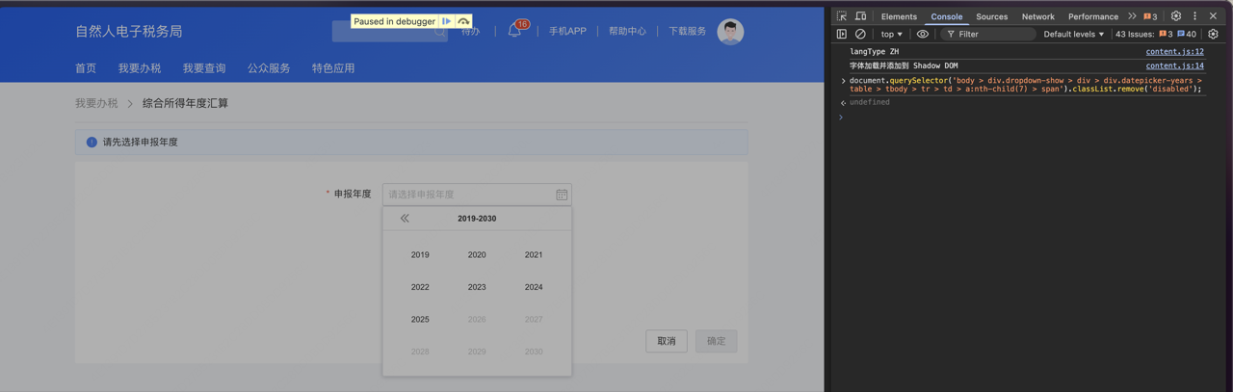Click the user avatar picture
The image size is (1233, 392).
pos(730,32)
